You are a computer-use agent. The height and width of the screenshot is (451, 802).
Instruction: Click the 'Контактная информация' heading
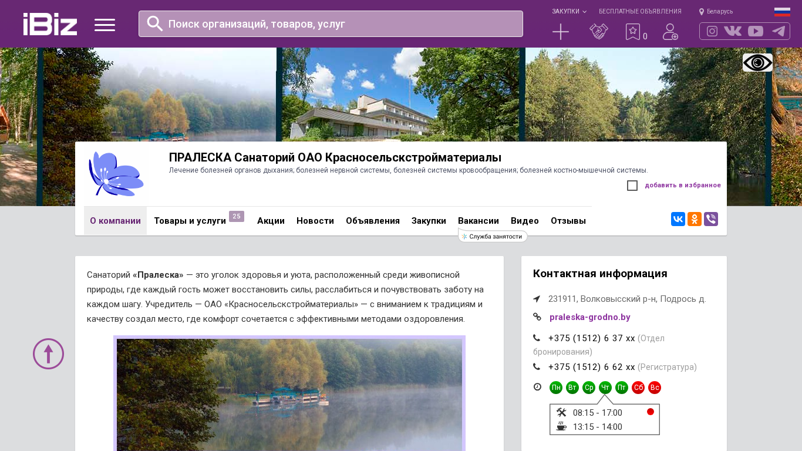pos(600,274)
